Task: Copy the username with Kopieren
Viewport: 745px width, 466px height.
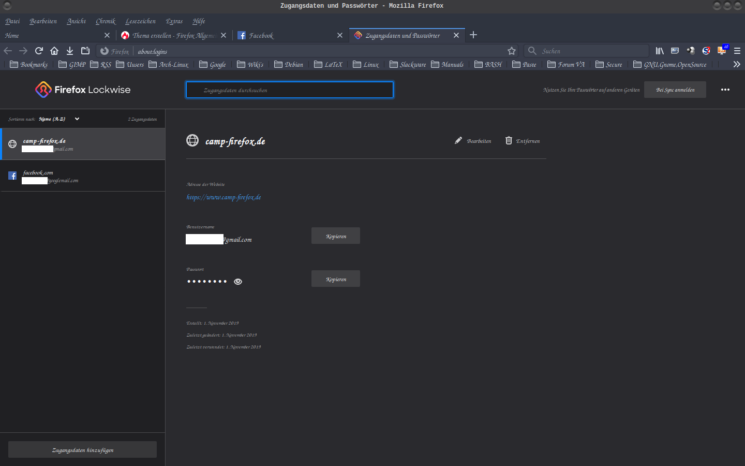Action: point(336,236)
